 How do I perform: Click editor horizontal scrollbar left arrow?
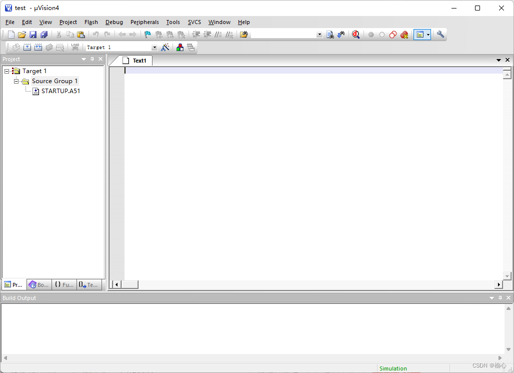(116, 284)
